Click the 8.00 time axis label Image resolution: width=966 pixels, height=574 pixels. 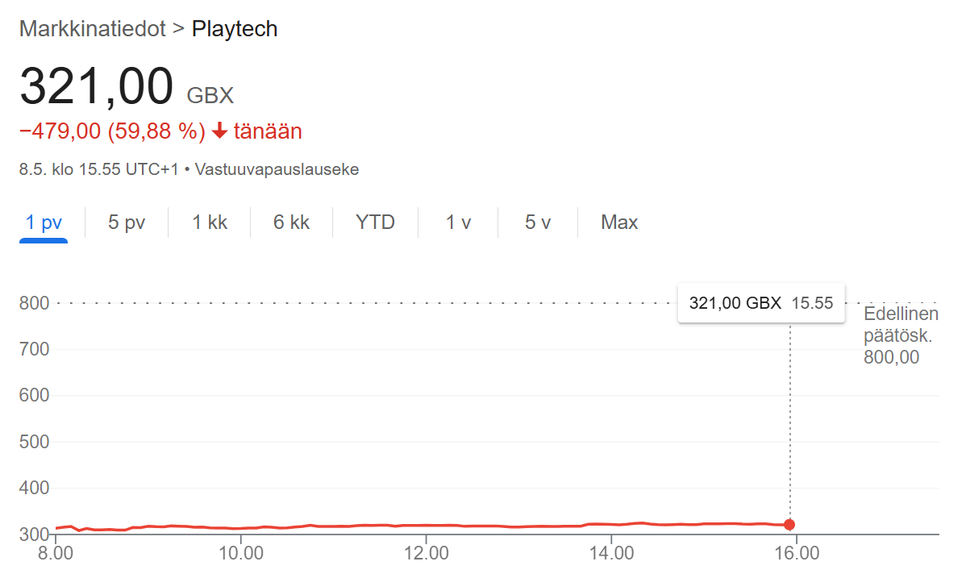pyautogui.click(x=56, y=553)
